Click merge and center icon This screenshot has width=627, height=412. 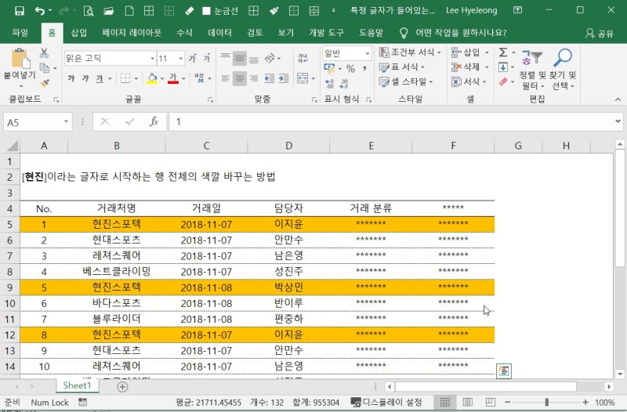tap(303, 78)
